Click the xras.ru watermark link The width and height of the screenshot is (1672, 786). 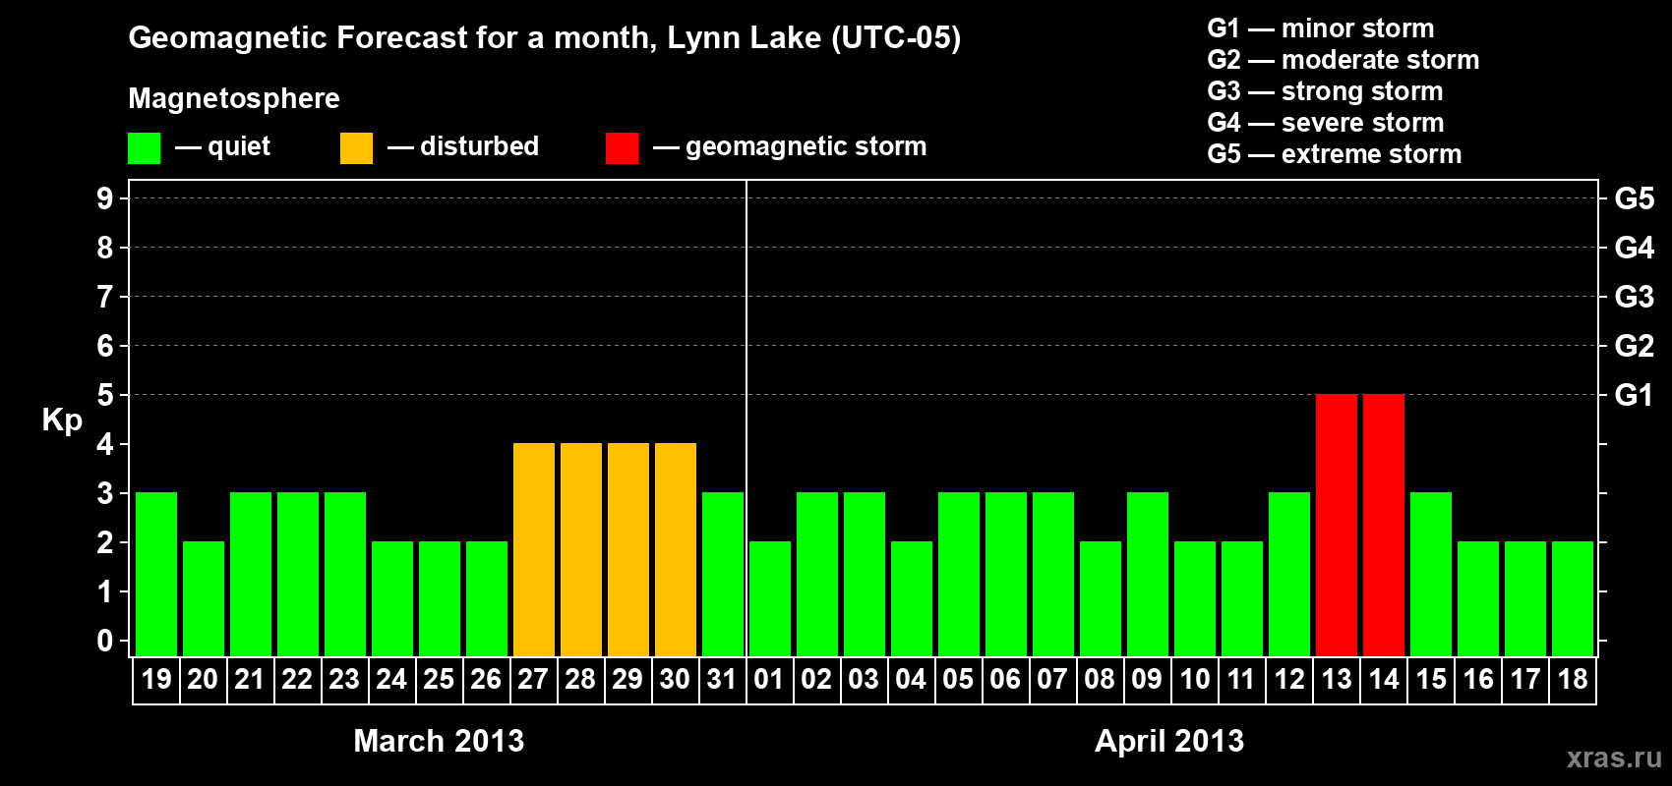tap(1614, 758)
